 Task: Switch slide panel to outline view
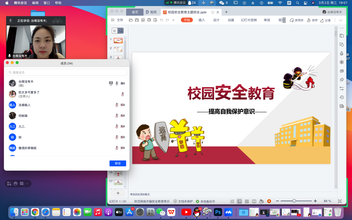115,31
